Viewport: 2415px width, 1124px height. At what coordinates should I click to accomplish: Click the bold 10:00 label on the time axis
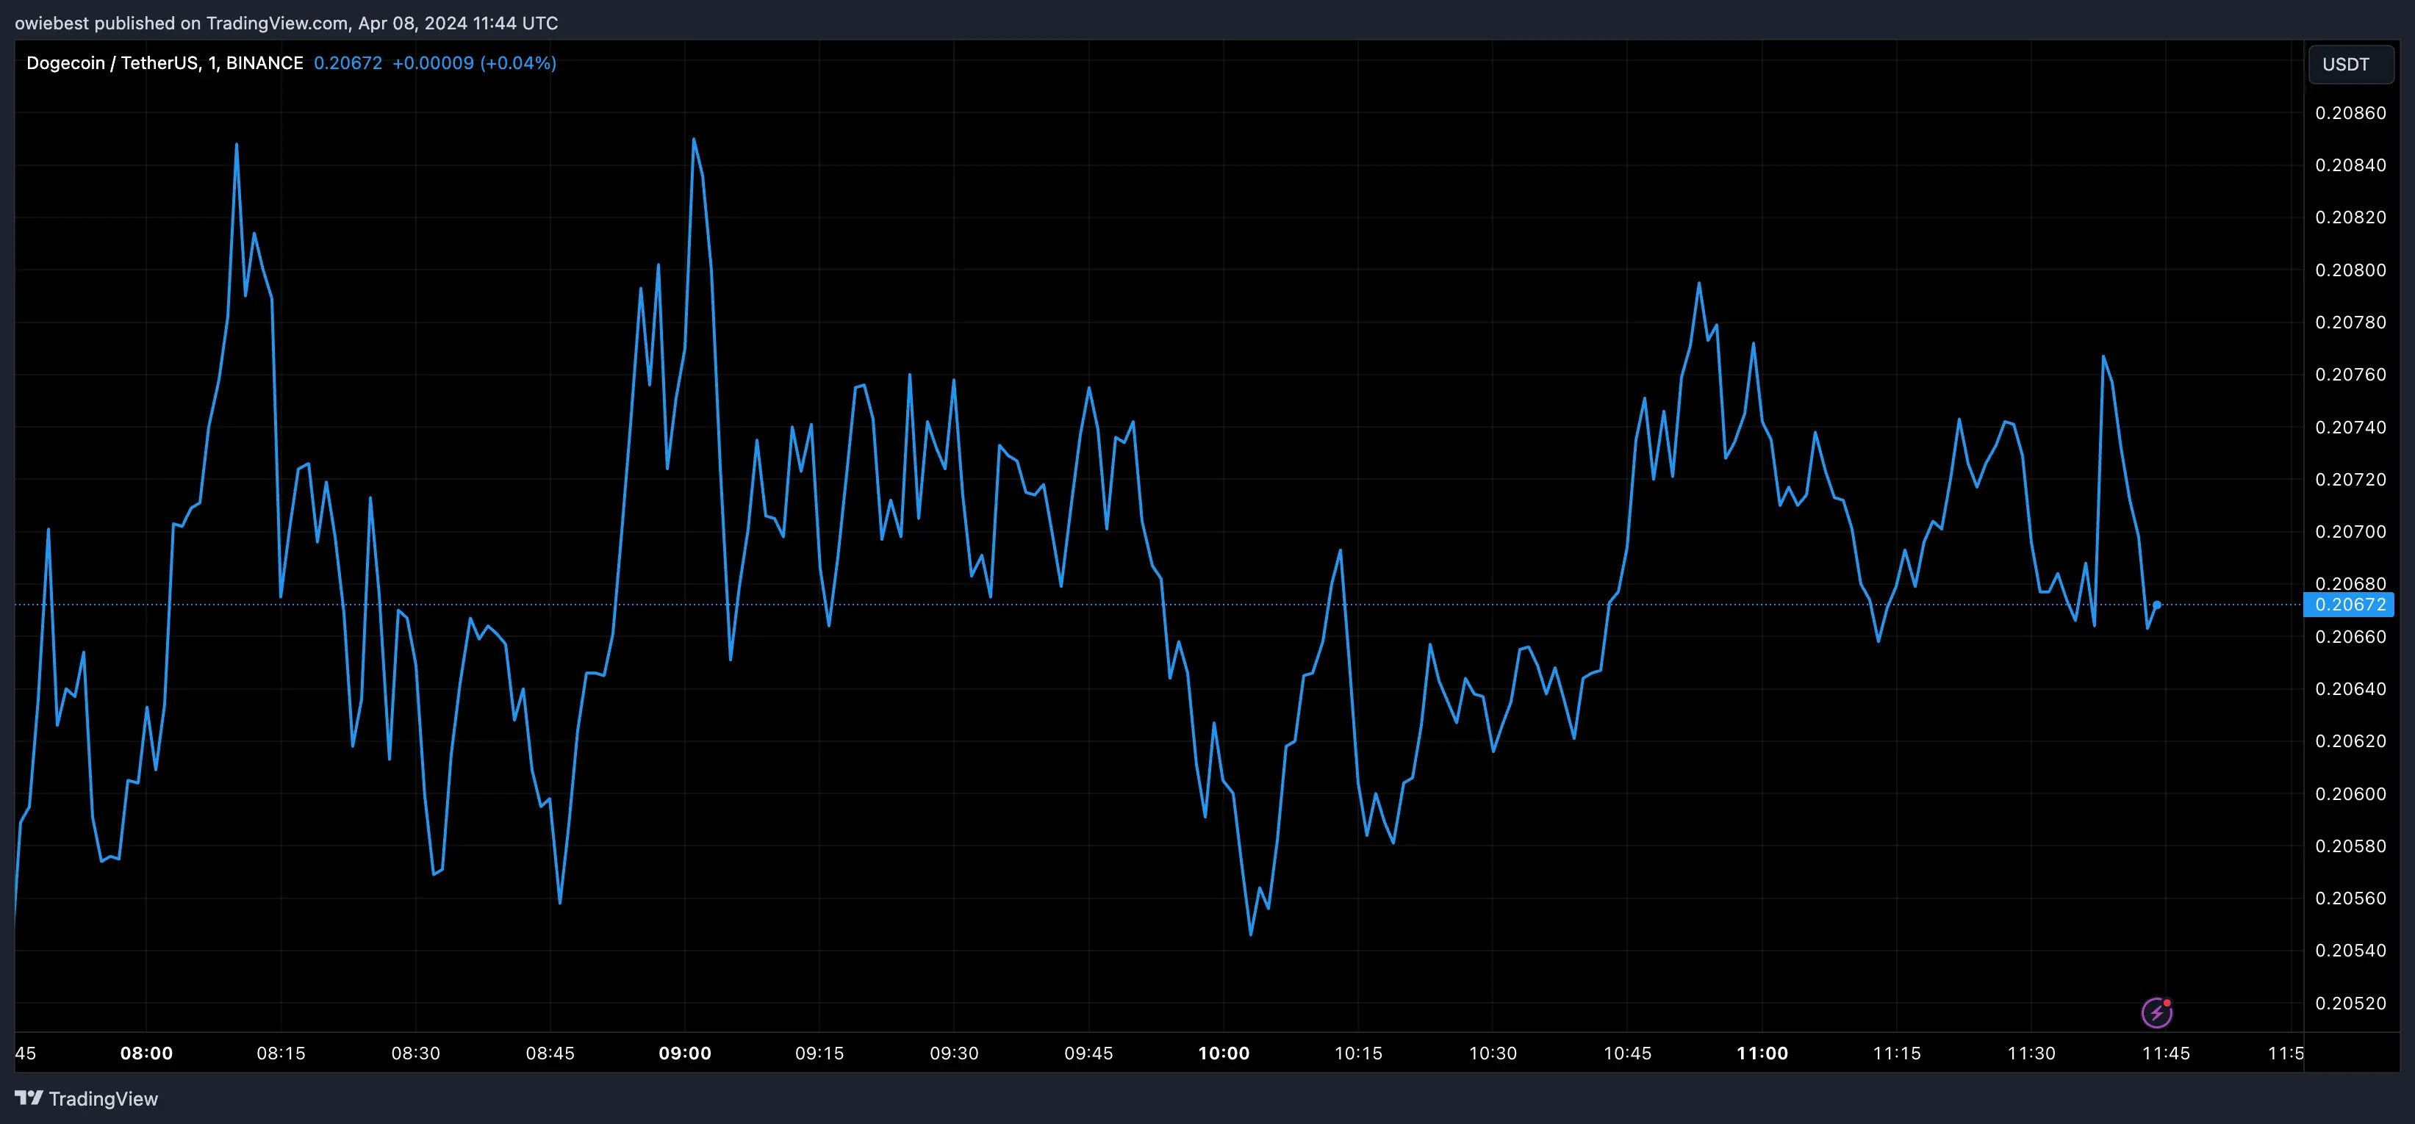click(x=1224, y=1053)
